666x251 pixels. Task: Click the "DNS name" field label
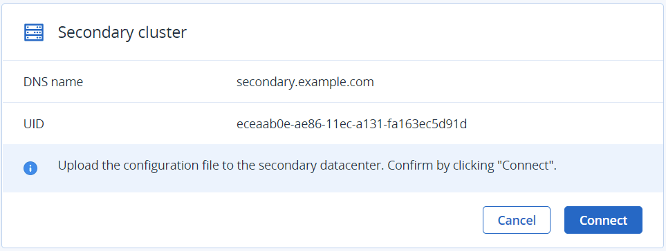(53, 81)
